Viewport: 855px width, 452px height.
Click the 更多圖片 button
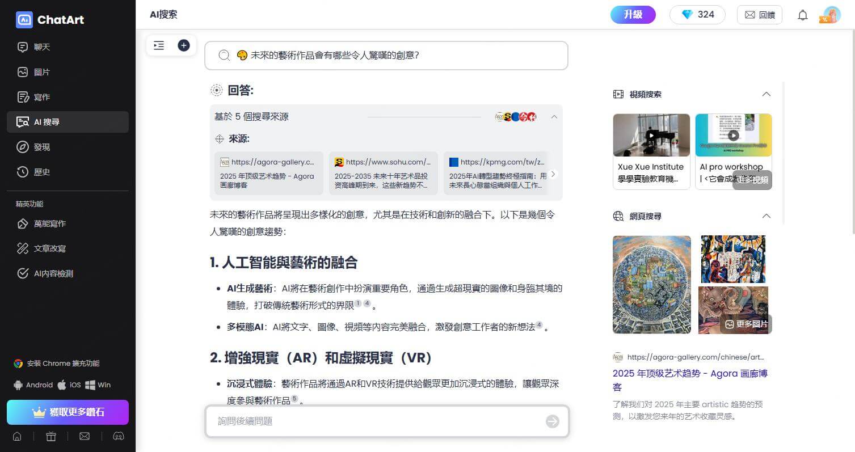(x=746, y=324)
